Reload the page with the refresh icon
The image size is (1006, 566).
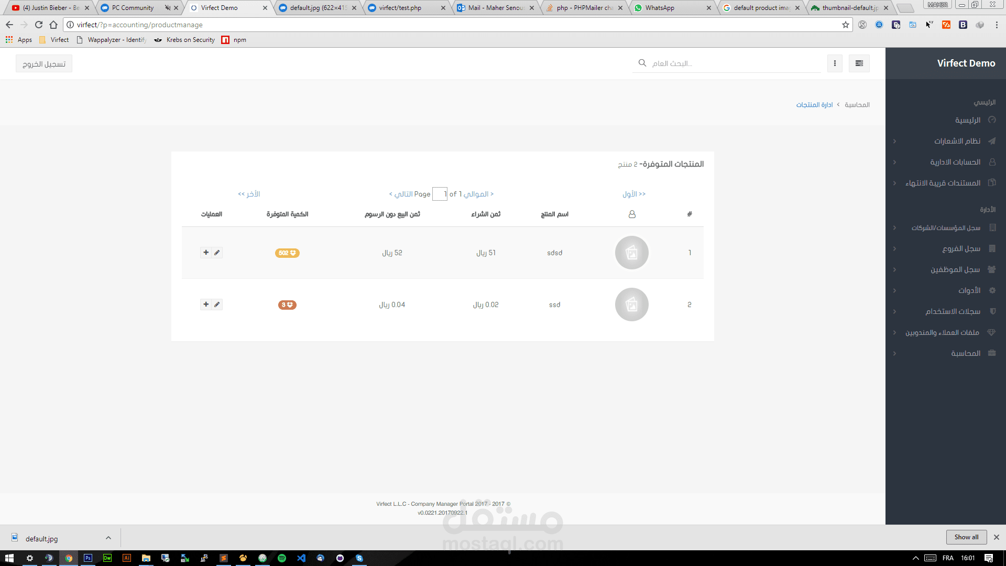pyautogui.click(x=39, y=25)
